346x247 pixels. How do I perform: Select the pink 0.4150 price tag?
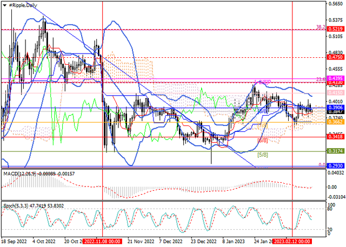pyautogui.click(x=335, y=94)
